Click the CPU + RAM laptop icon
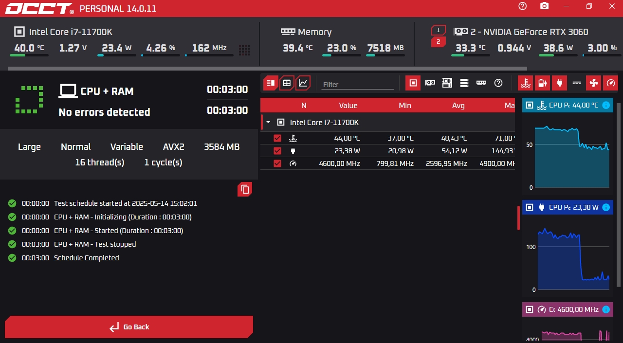 click(x=68, y=91)
